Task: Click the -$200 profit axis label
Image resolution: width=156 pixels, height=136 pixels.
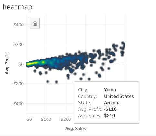Action: 18,84
